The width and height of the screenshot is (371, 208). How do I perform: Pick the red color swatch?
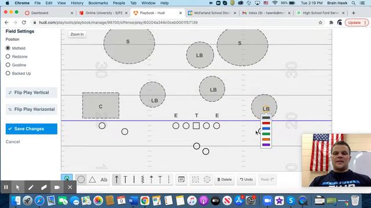point(266,123)
